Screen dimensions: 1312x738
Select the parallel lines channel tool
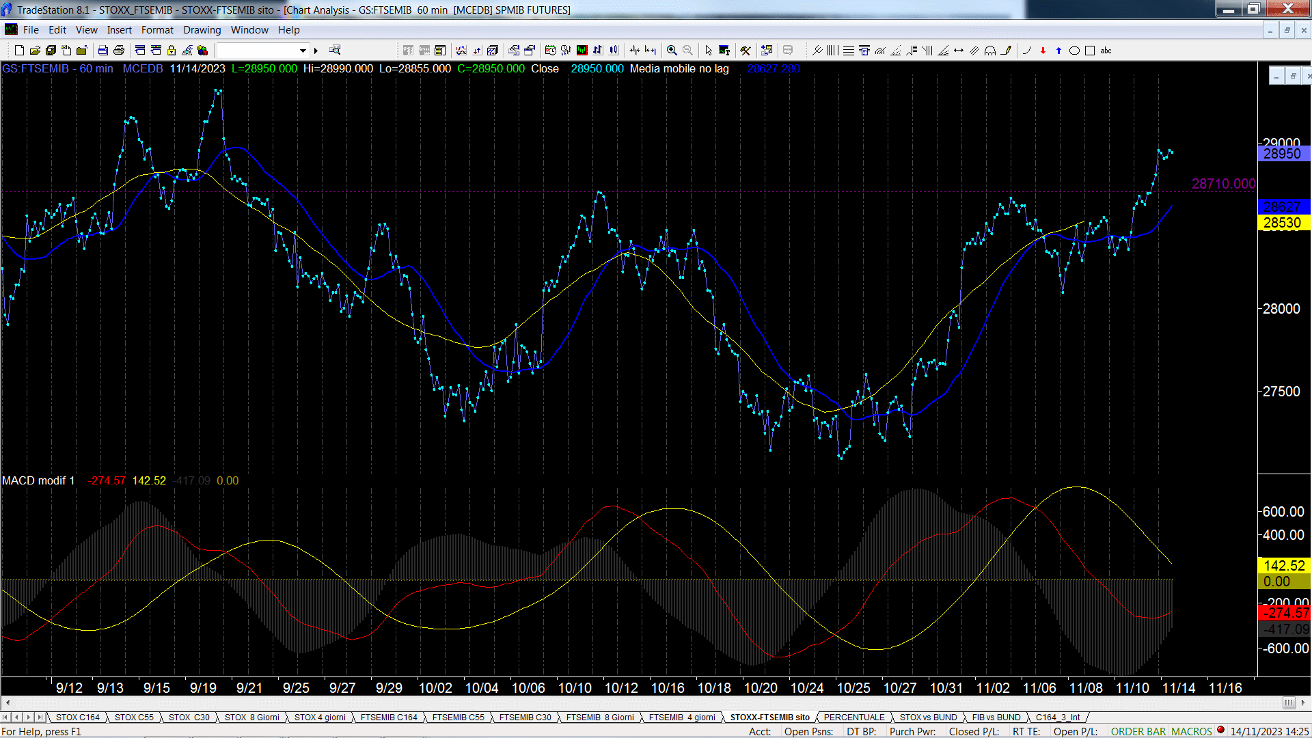[974, 50]
